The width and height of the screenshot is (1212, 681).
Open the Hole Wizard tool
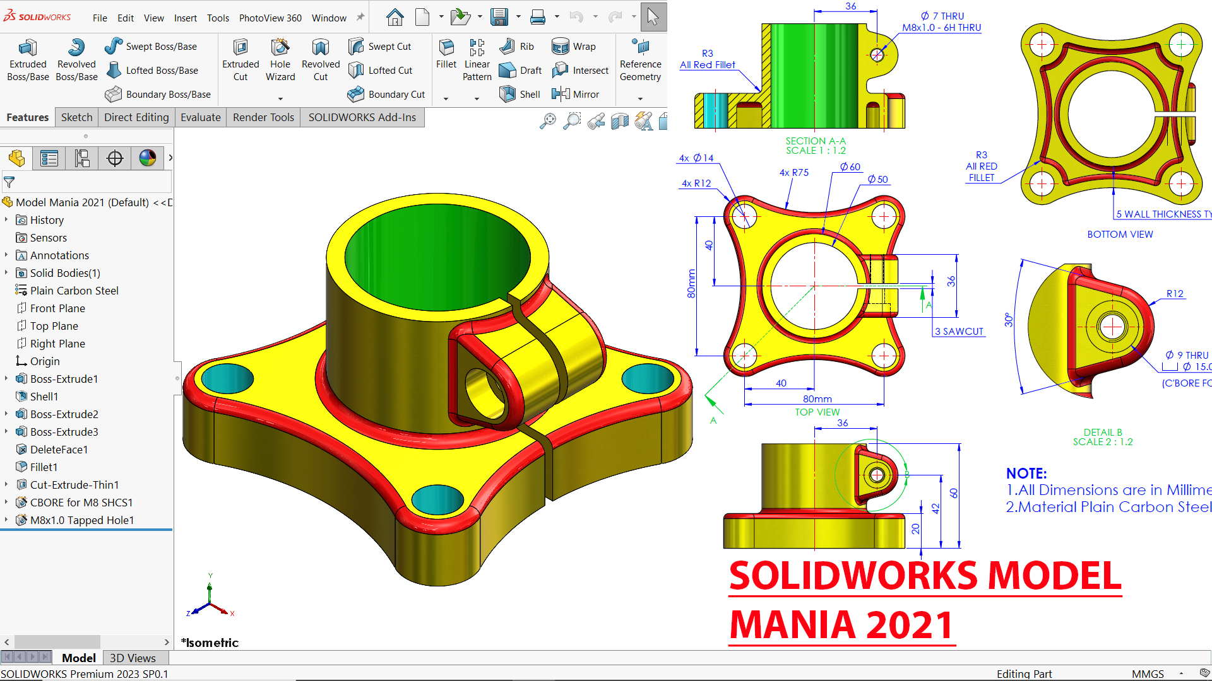[x=280, y=60]
